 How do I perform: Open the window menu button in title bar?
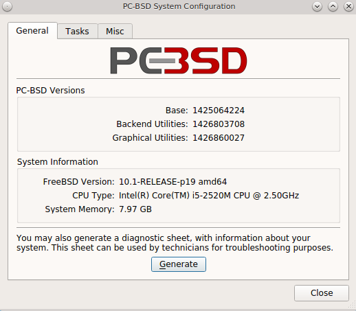(x=7, y=6)
